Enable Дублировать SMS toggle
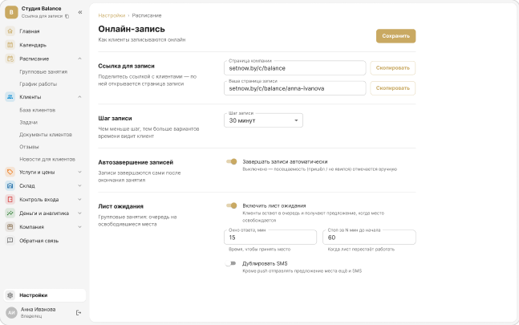 (231, 263)
